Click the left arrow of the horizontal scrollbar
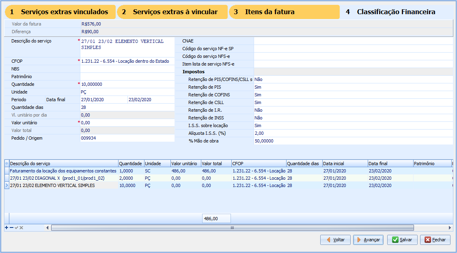 [47, 227]
